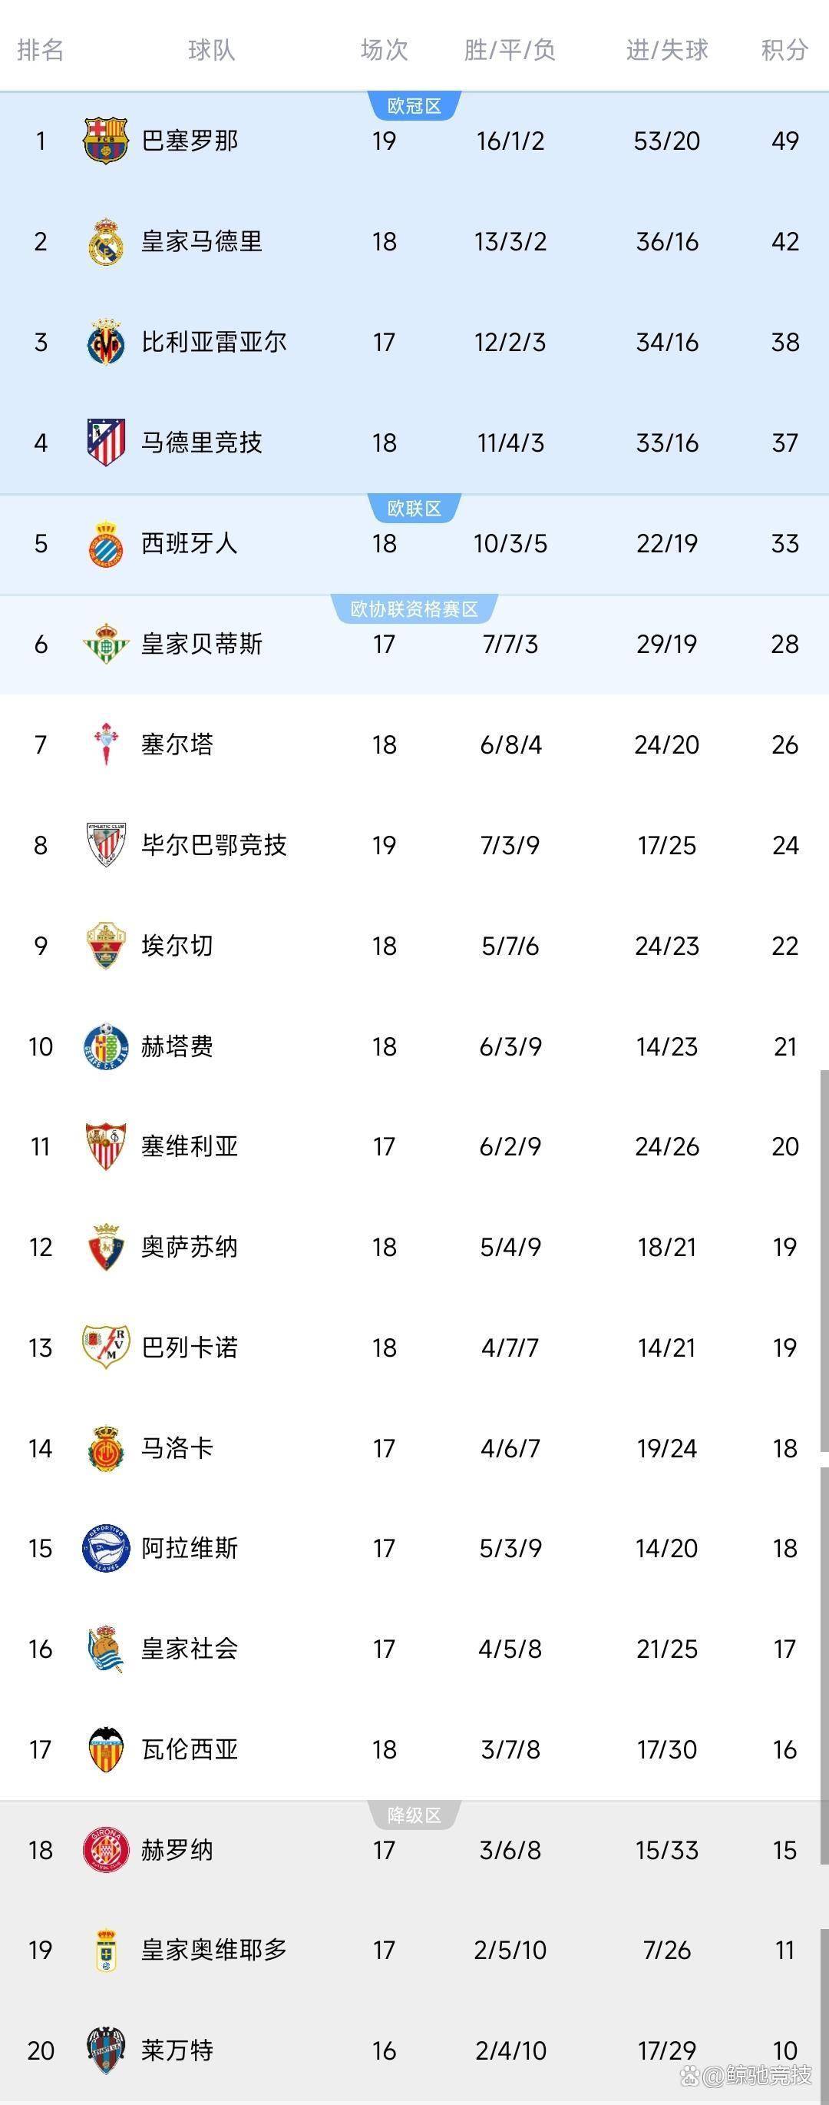Sort by 积分 column header
Image resolution: width=829 pixels, height=2105 pixels.
(x=784, y=50)
